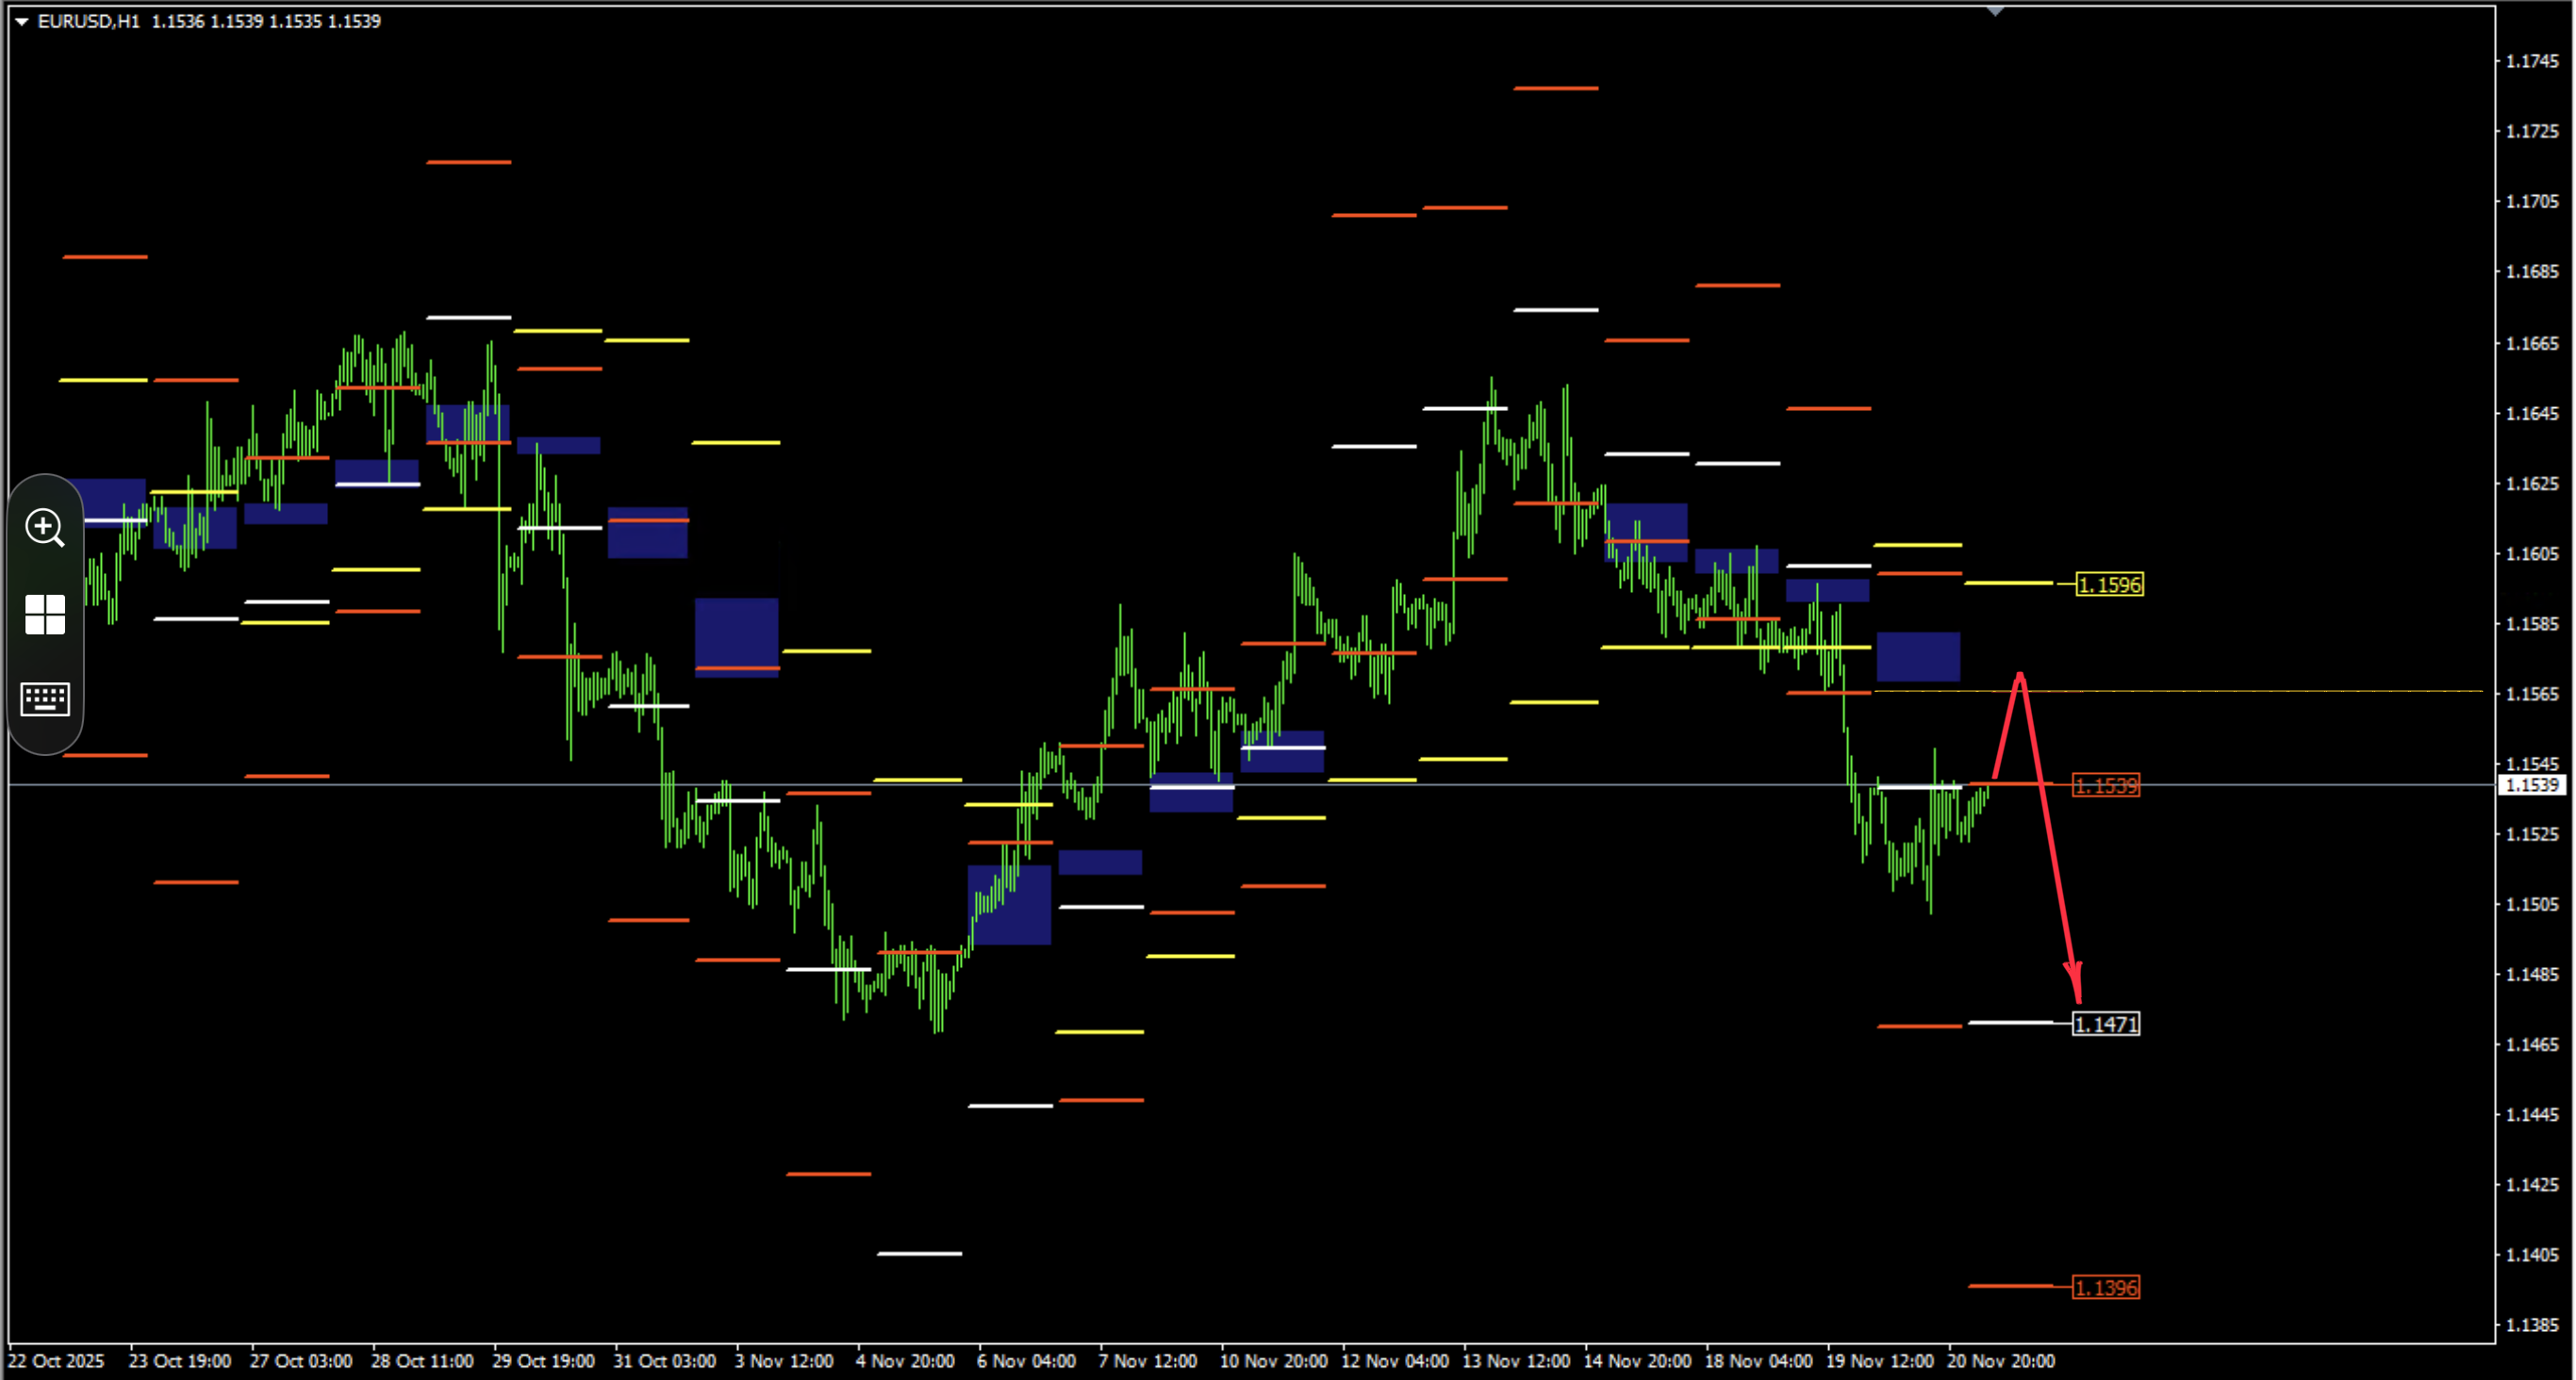Image resolution: width=2576 pixels, height=1380 pixels.
Task: Click the 1.1745 price axis value
Action: click(x=2532, y=61)
